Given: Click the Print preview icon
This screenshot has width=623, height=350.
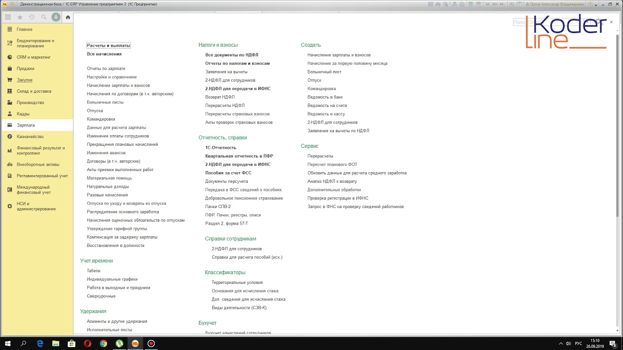Looking at the screenshot, I should point(445,4).
